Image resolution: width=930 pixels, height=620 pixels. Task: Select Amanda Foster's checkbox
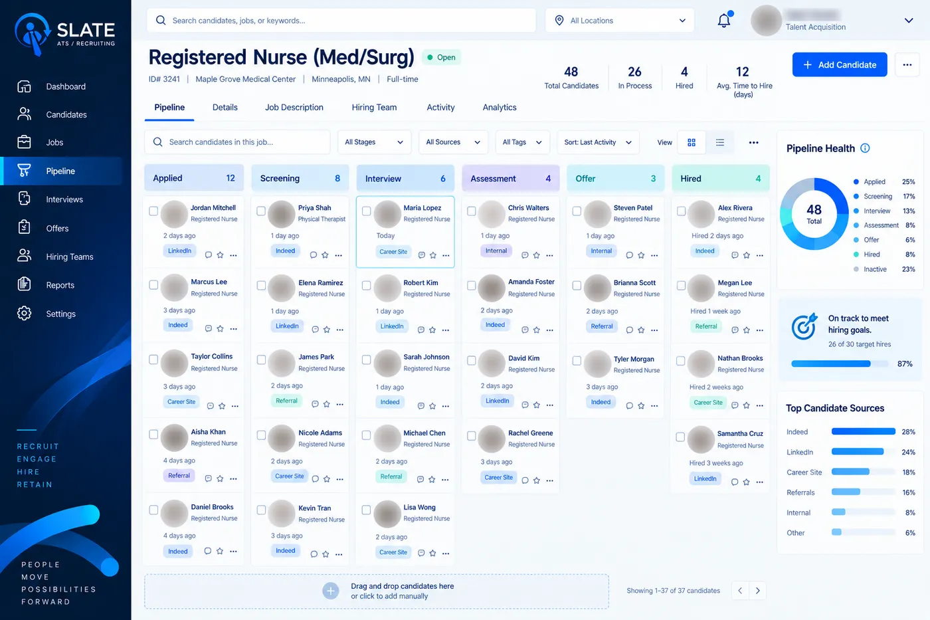click(x=471, y=286)
